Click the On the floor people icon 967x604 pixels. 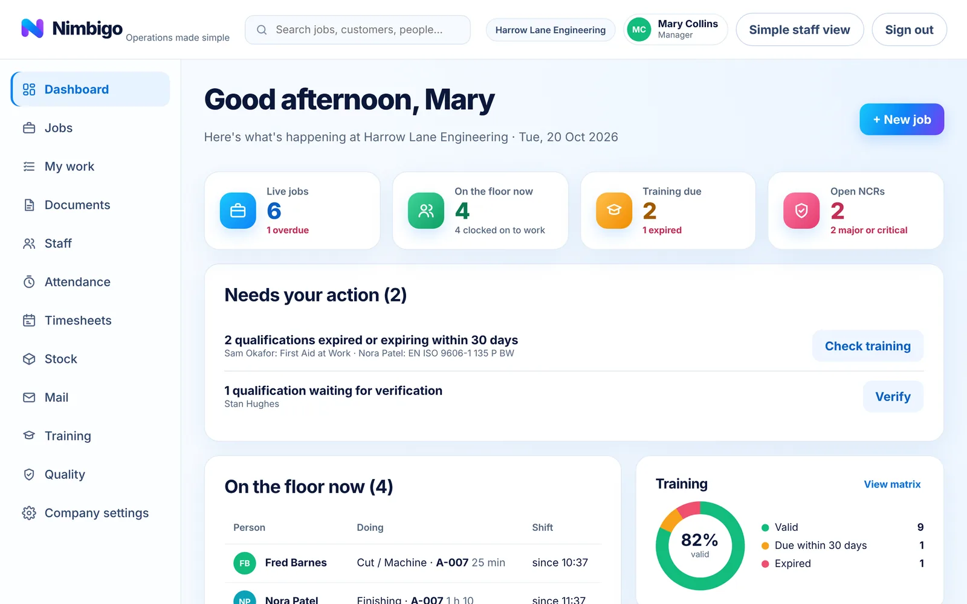click(x=426, y=211)
